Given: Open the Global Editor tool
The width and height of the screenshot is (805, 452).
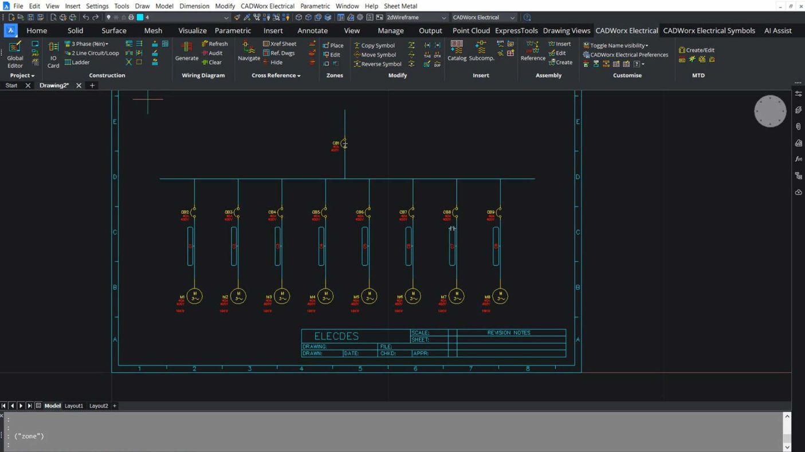Looking at the screenshot, I should pos(15,54).
